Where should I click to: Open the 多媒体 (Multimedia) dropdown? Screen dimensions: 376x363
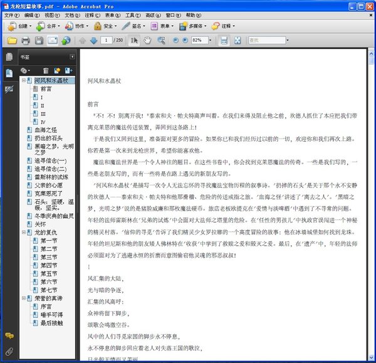tap(193, 26)
